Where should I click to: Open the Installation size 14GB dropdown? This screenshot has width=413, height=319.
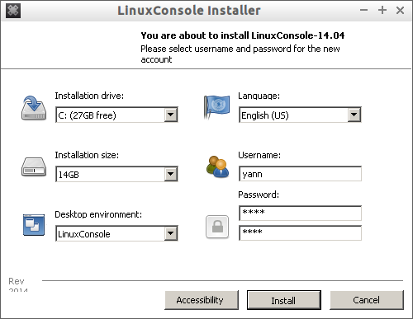tap(116, 174)
